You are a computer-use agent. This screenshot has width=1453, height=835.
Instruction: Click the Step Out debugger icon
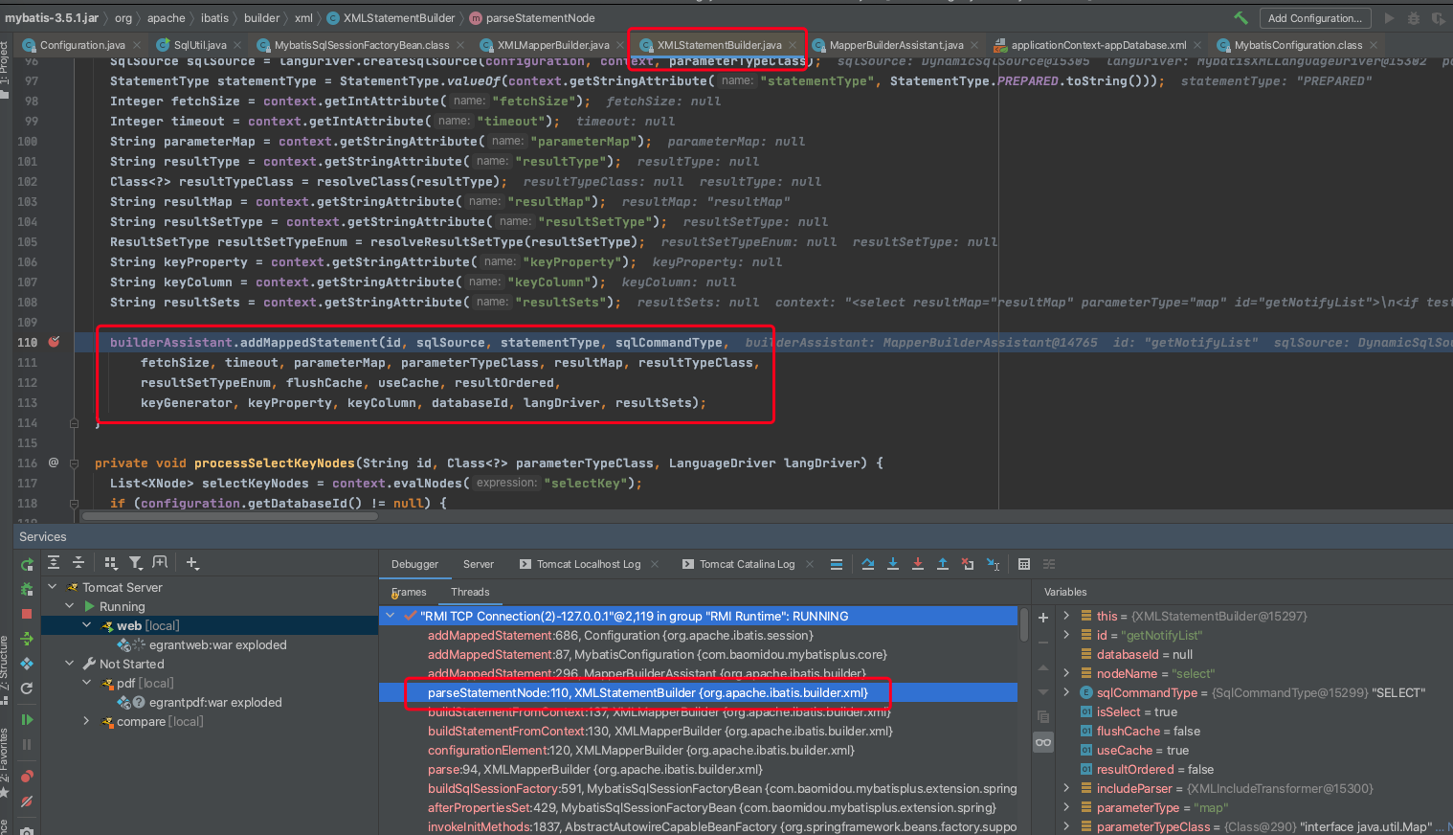click(942, 564)
